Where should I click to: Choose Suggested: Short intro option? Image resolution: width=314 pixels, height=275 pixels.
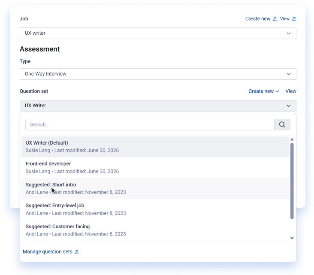click(155, 188)
